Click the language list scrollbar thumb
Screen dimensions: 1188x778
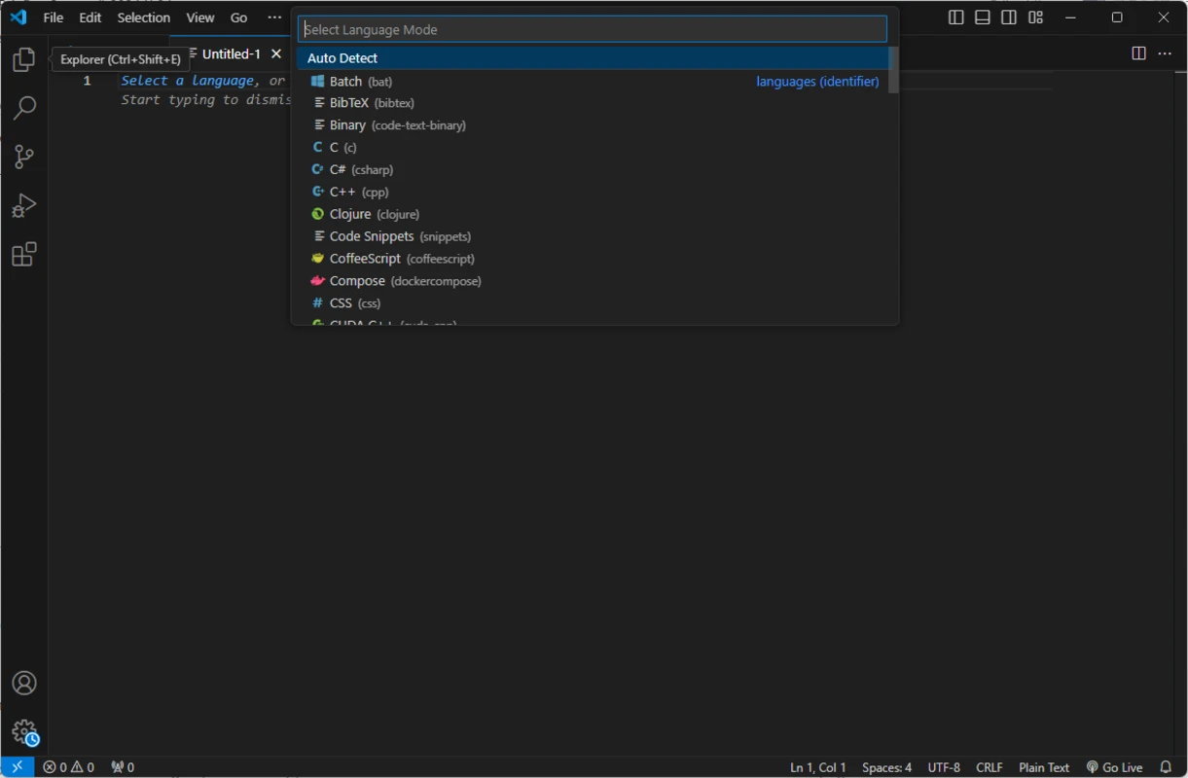(x=893, y=70)
